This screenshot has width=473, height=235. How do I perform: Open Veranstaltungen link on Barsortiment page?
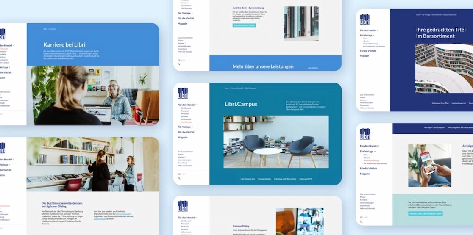coord(367,102)
